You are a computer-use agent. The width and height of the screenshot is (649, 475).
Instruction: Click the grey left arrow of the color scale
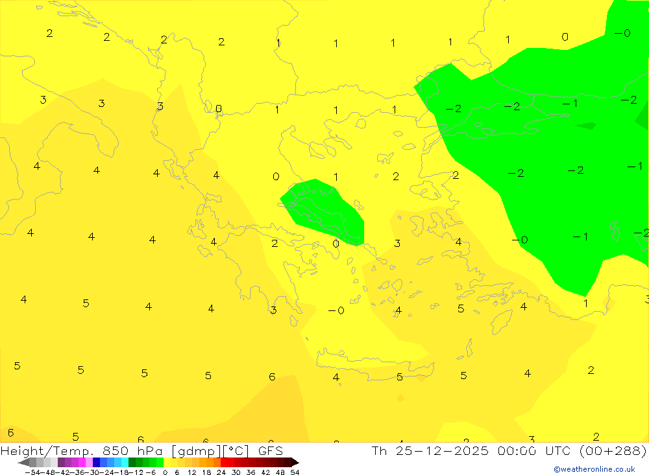[x=23, y=463]
